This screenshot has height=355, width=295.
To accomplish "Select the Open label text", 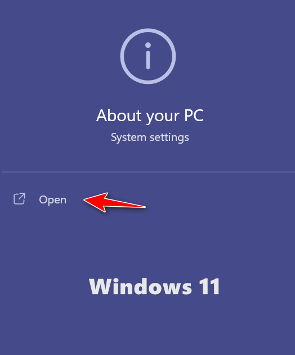I will click(53, 200).
